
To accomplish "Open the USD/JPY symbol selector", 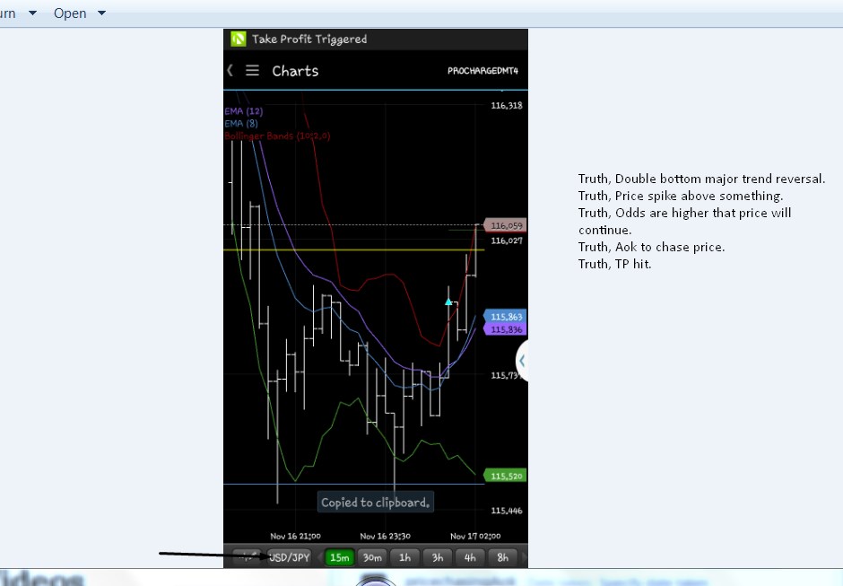I will [x=290, y=557].
